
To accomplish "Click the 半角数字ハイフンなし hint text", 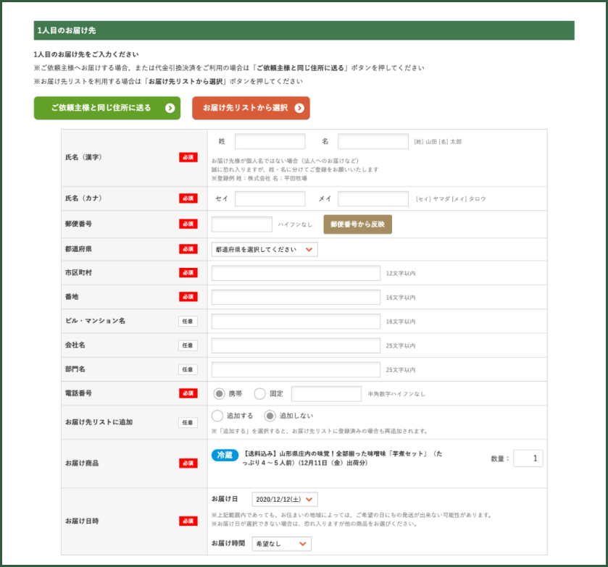I will tap(396, 394).
